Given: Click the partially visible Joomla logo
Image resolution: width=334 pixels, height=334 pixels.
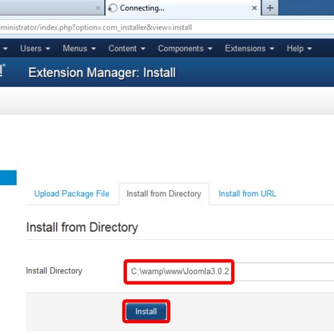Looking at the screenshot, I should [x=3, y=70].
